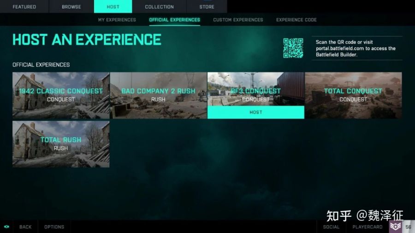Open the Experience Code sub-tab
This screenshot has width=415, height=233.
296,20
